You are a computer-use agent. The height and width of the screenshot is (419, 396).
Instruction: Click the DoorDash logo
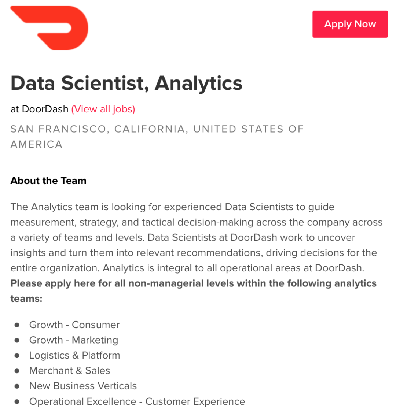tap(49, 28)
